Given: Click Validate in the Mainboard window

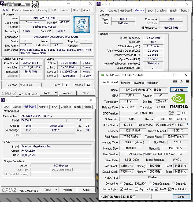Looking at the screenshot, I should point(68,190).
